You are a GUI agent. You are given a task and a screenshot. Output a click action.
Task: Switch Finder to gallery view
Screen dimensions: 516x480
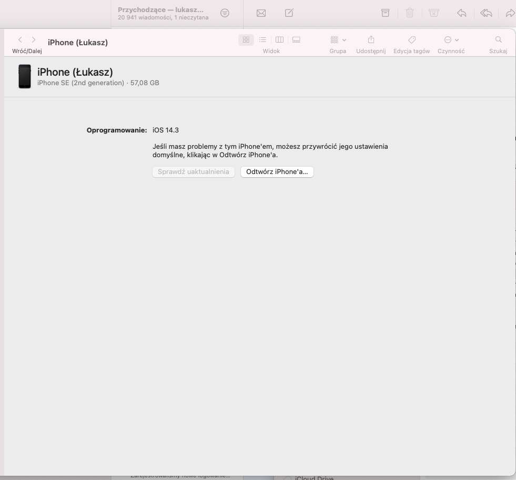[296, 40]
